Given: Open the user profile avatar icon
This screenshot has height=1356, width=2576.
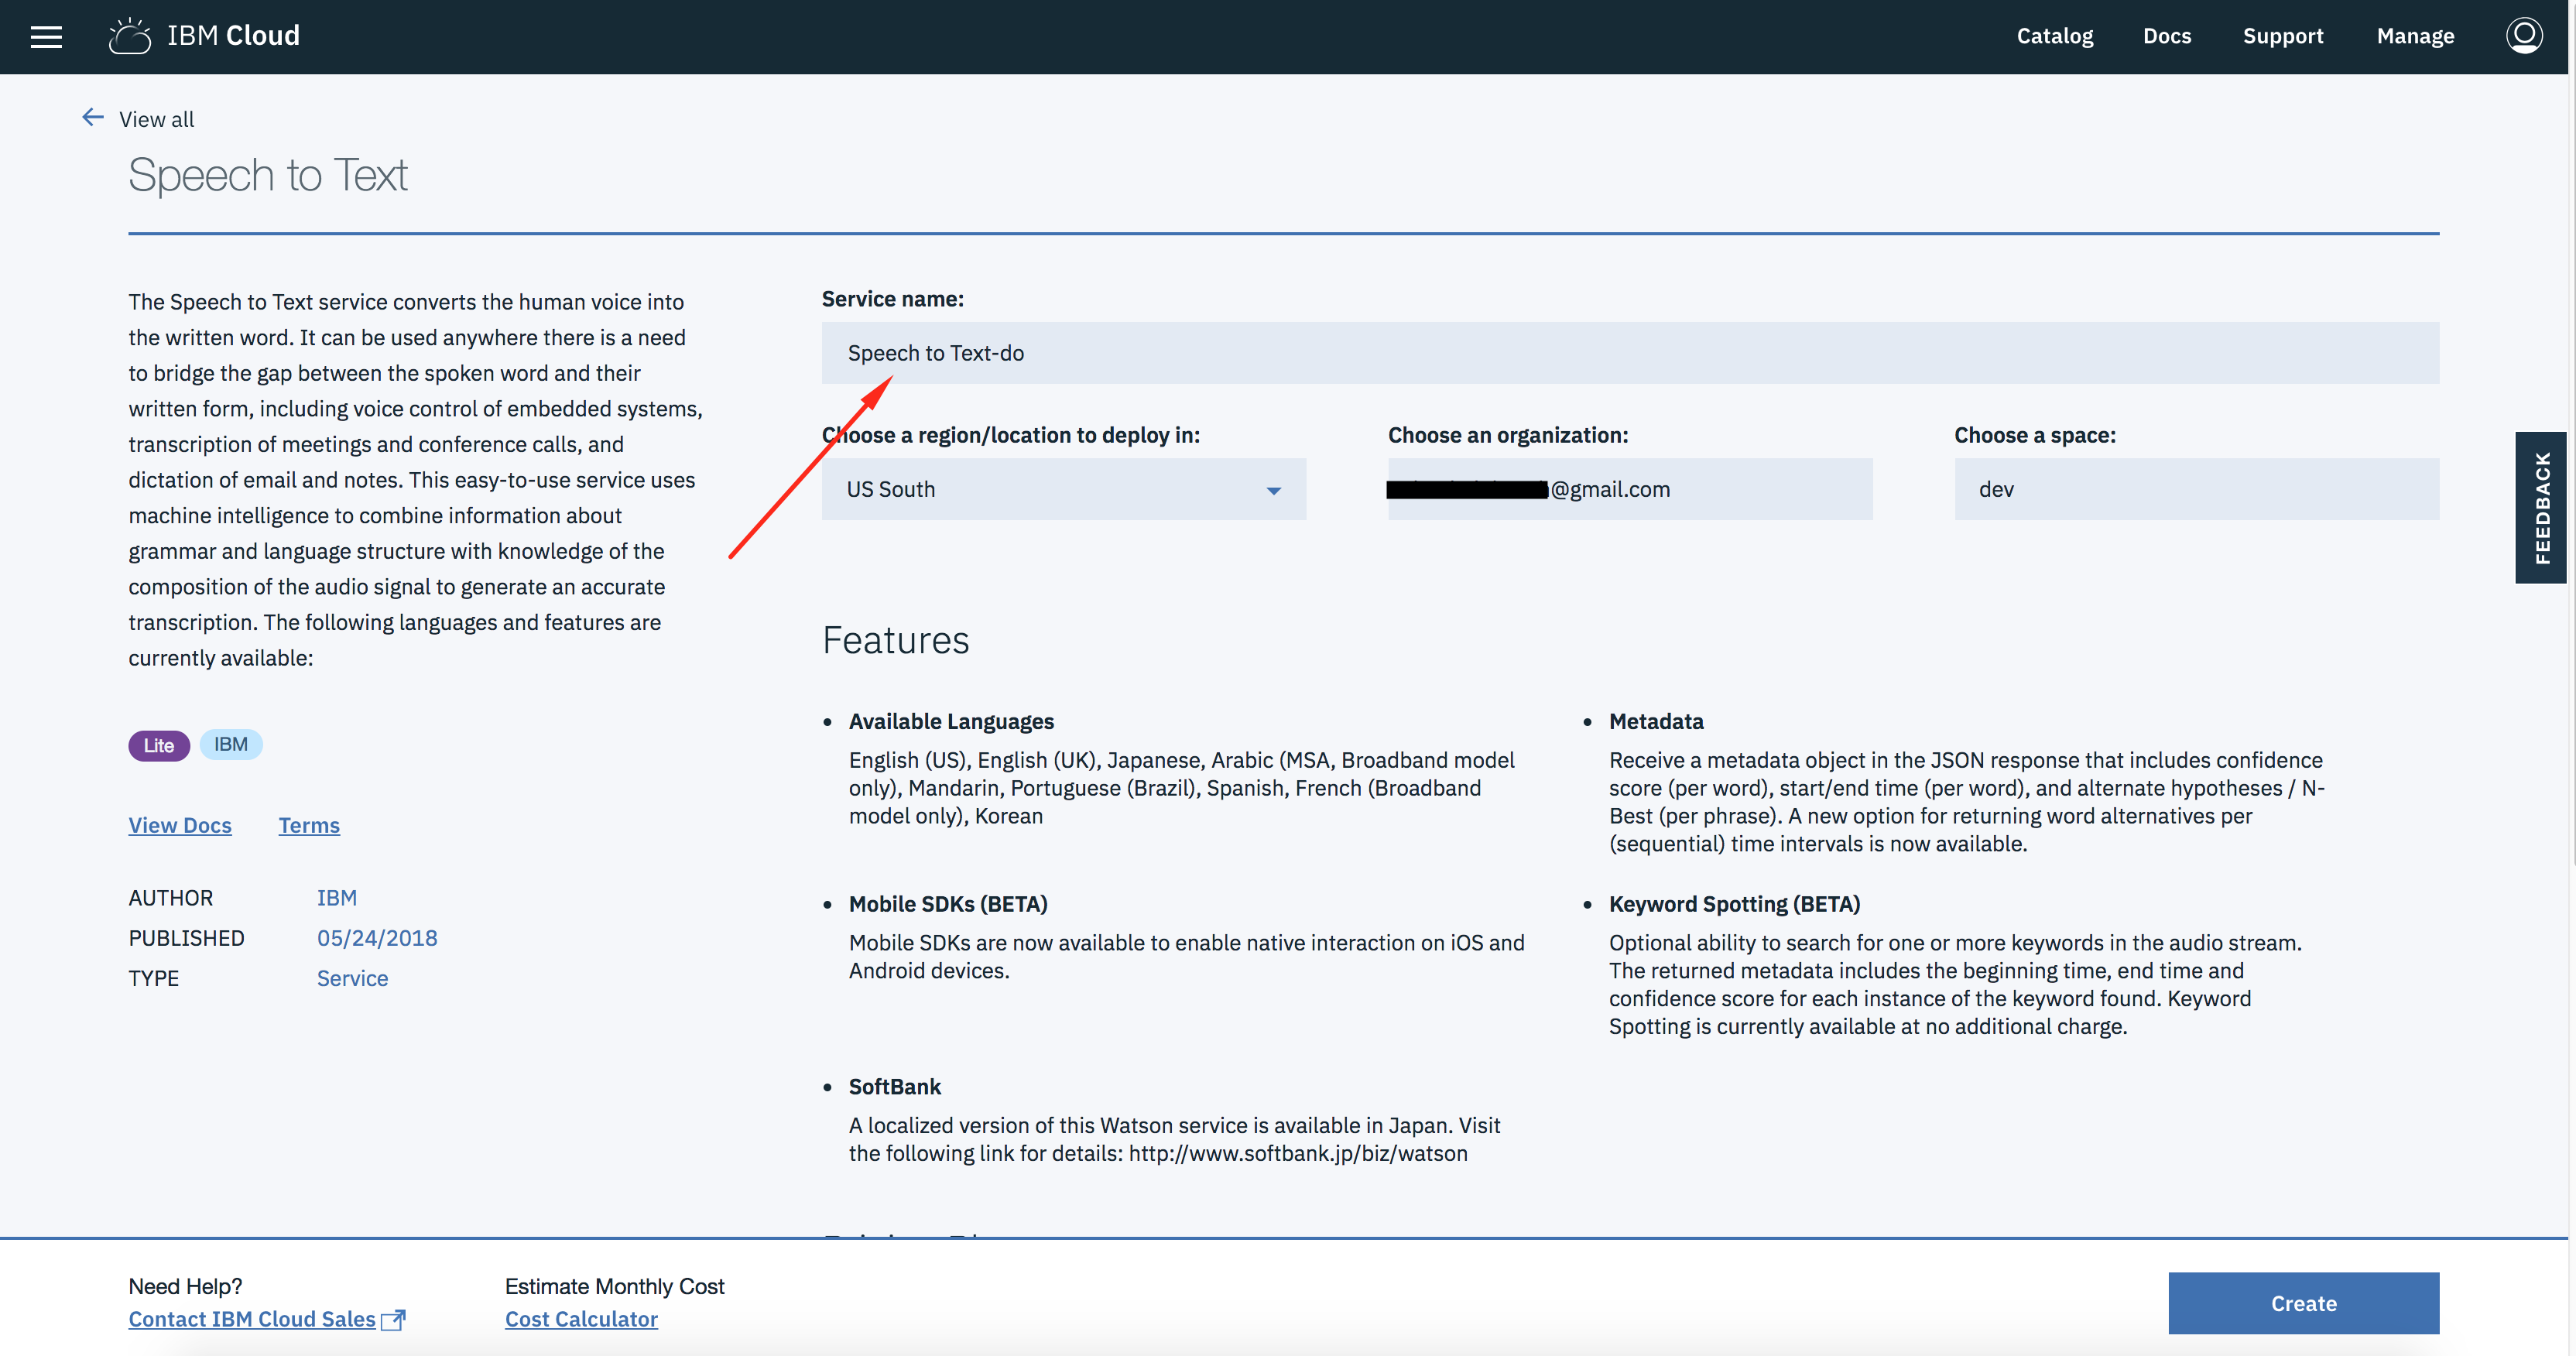Looking at the screenshot, I should 2523,36.
